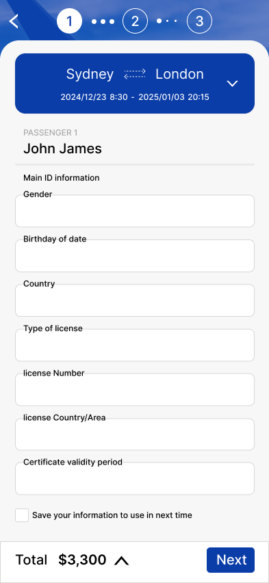Click the Total $3,300 amount

point(82,560)
